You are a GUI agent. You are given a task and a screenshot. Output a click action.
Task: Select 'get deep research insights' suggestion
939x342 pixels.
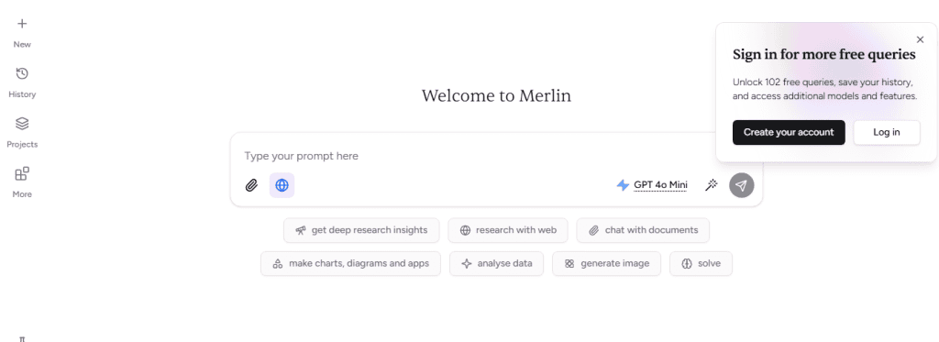point(361,230)
